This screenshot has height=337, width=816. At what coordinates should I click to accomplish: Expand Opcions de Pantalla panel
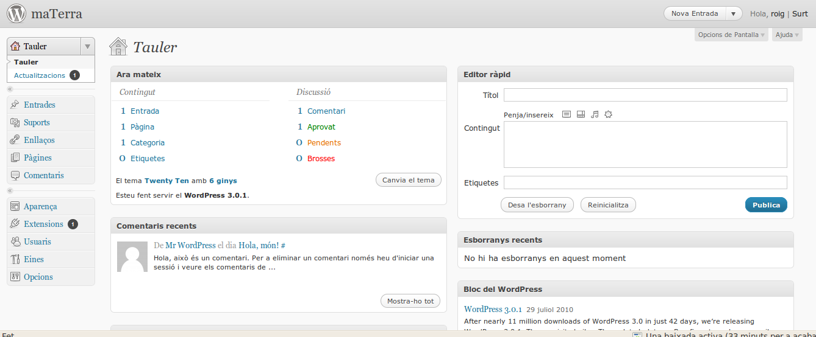click(x=731, y=35)
